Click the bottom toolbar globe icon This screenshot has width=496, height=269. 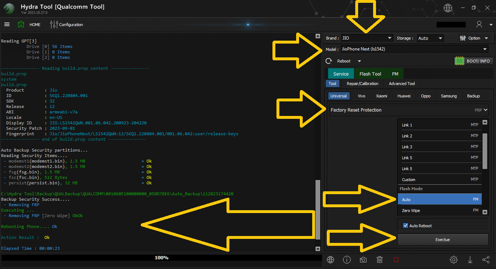[x=331, y=260]
